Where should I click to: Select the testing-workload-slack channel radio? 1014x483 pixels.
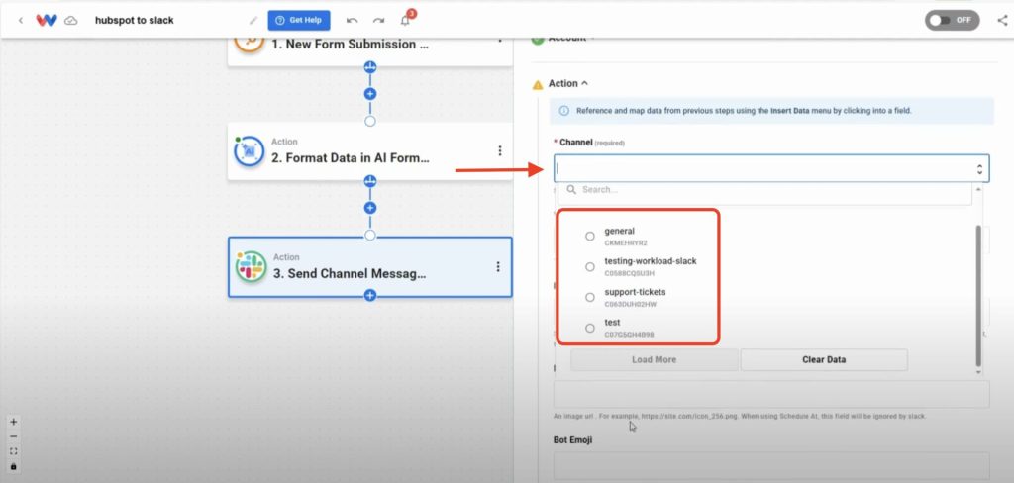click(590, 266)
